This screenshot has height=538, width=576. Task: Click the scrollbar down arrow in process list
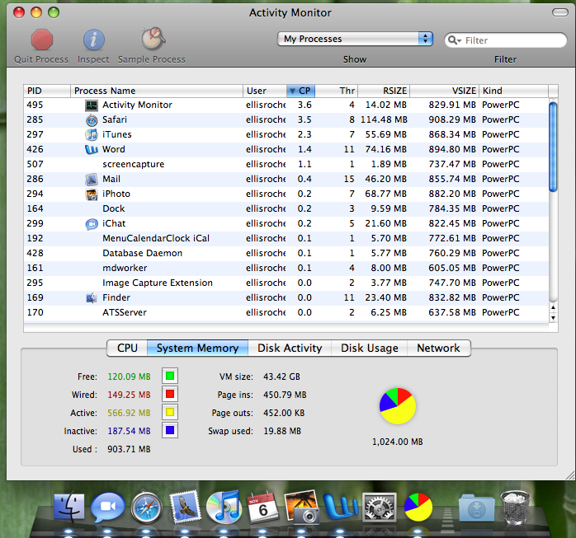point(553,317)
